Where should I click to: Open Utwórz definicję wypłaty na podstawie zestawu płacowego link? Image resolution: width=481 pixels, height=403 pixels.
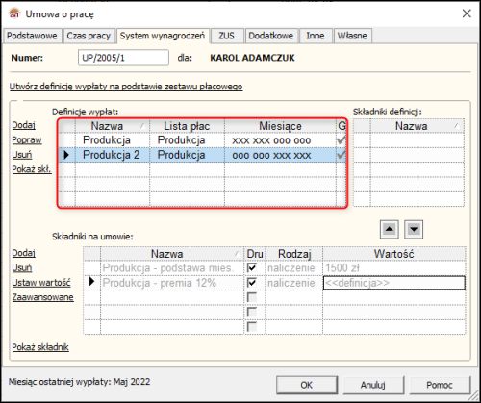point(126,87)
